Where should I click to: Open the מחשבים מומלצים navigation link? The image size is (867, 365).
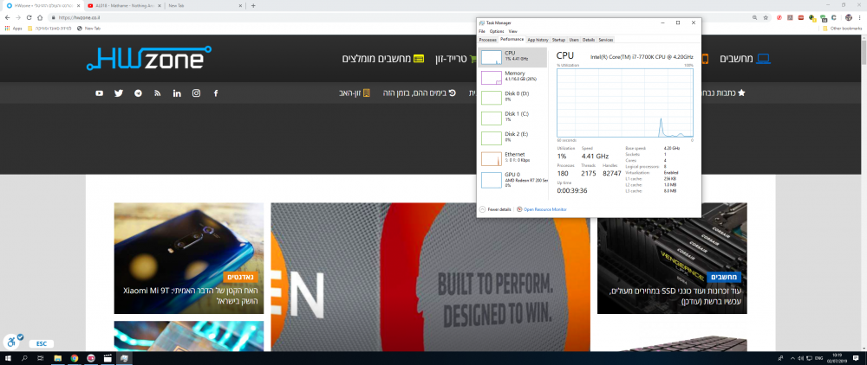tap(382, 59)
